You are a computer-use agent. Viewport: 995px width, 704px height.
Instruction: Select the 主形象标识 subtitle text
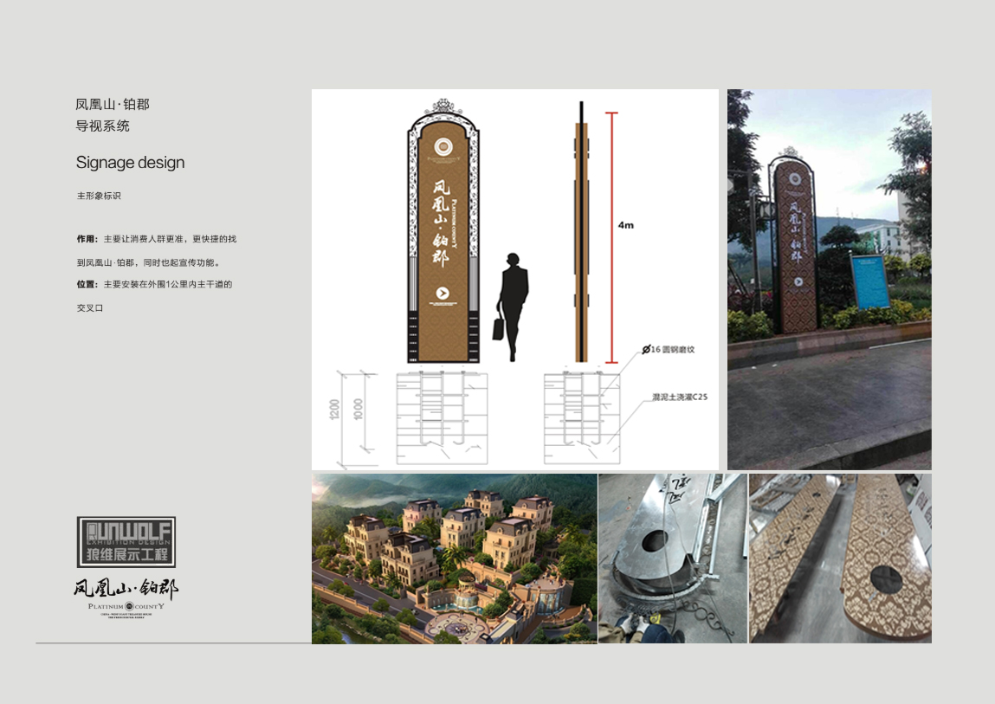coord(99,196)
